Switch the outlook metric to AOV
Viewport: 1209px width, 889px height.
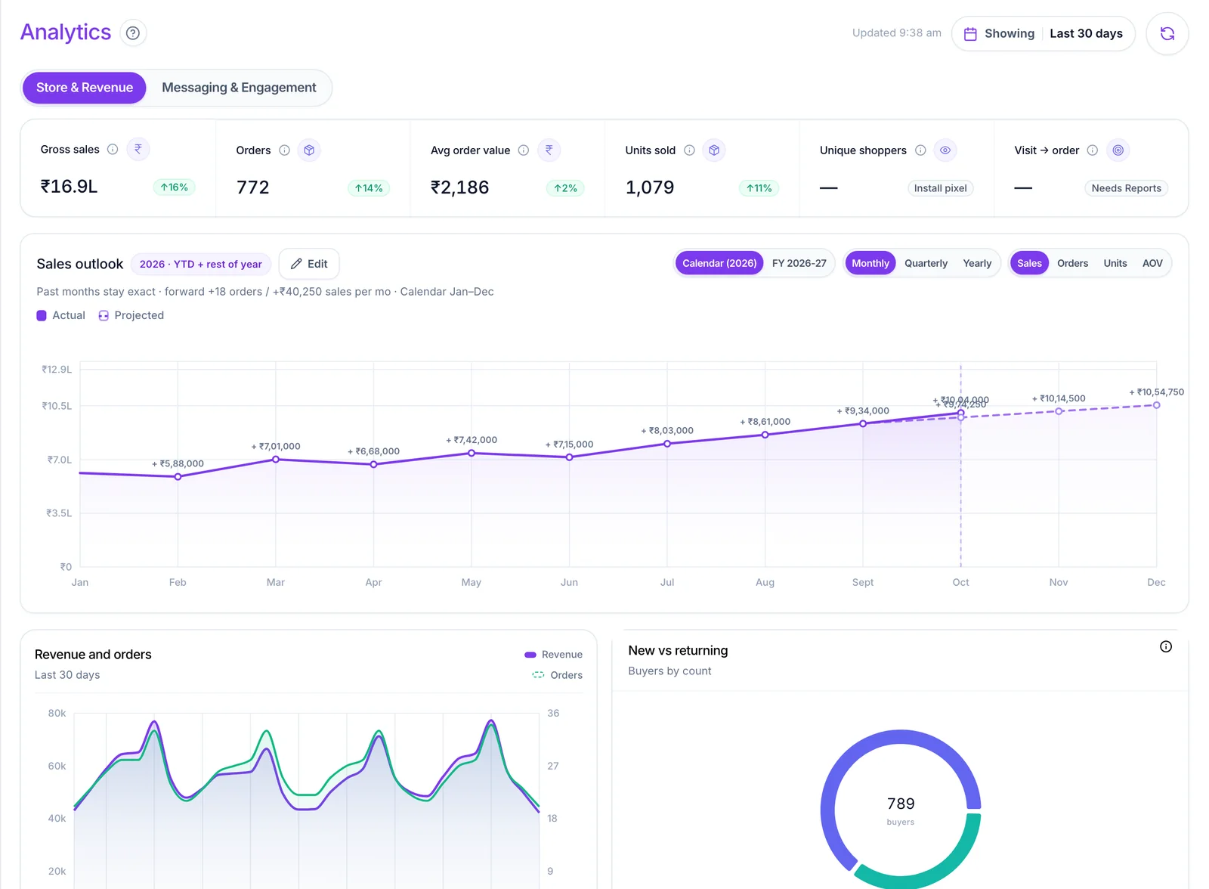[1152, 263]
